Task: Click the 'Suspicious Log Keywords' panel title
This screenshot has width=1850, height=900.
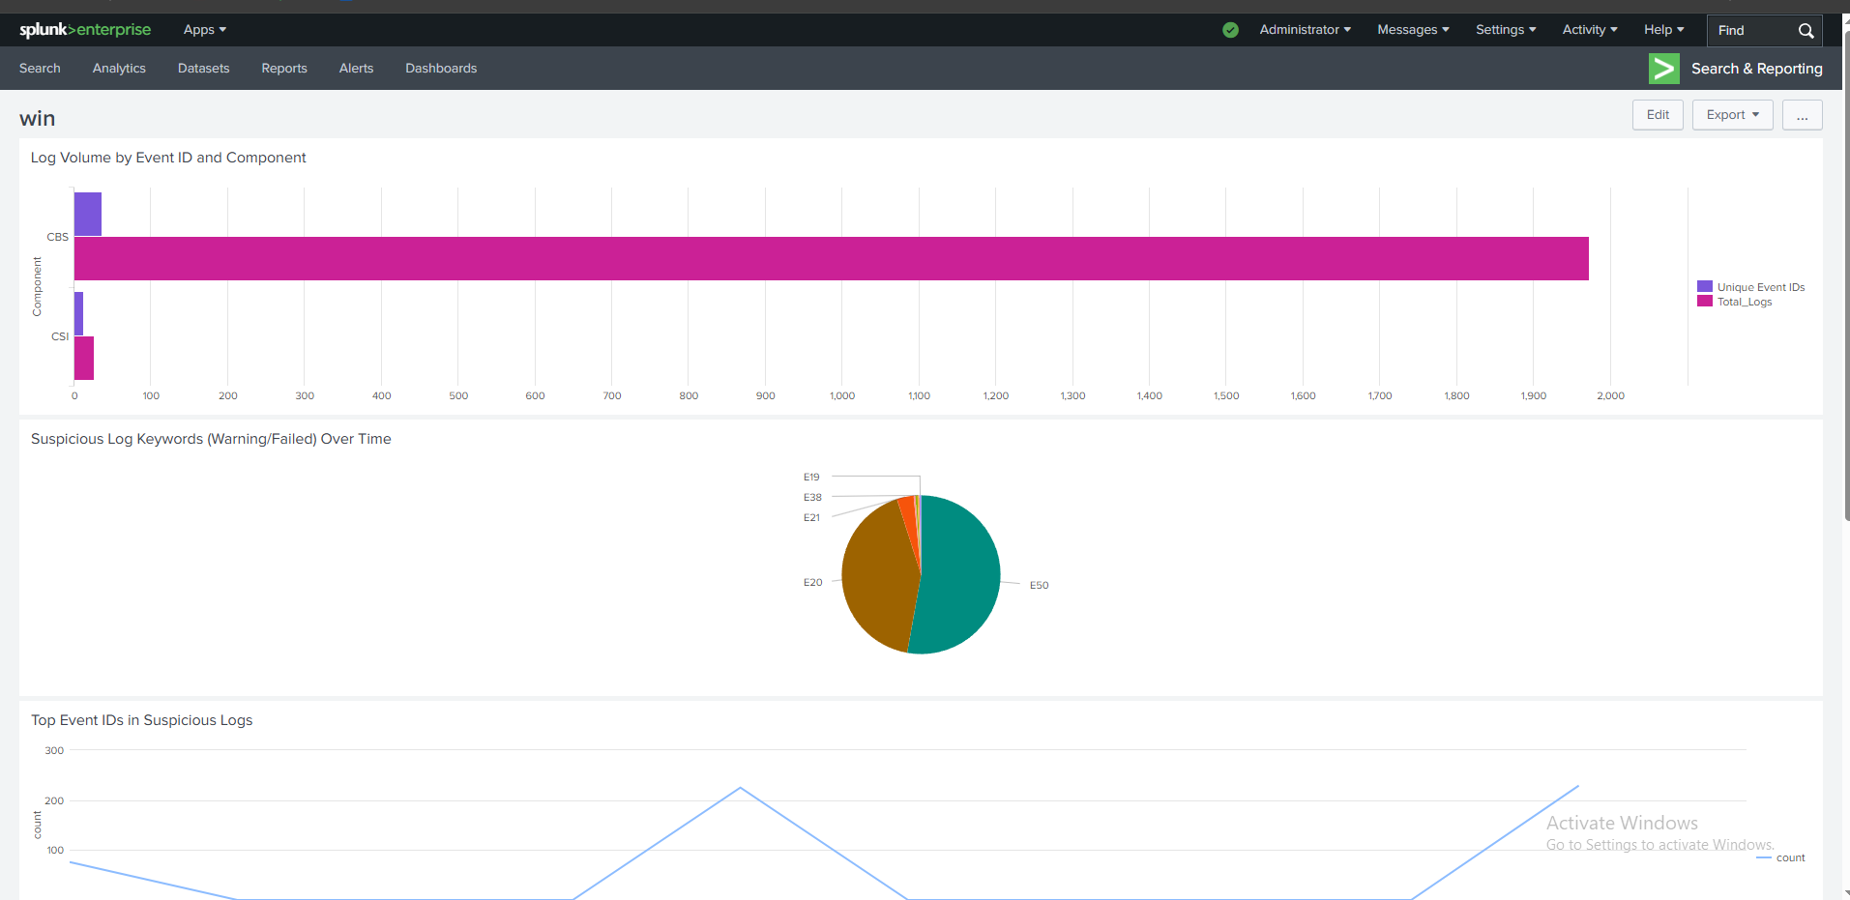Action: [211, 439]
